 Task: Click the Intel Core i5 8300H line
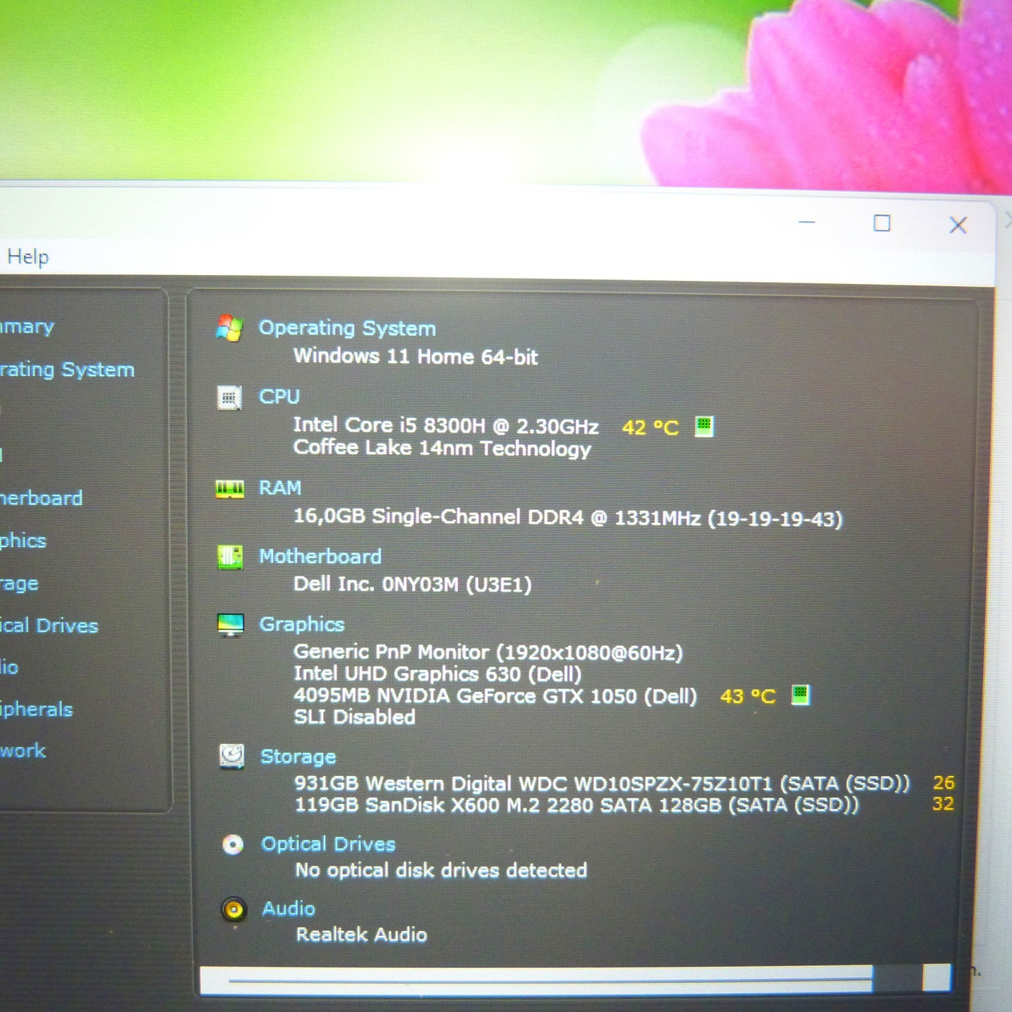446,426
